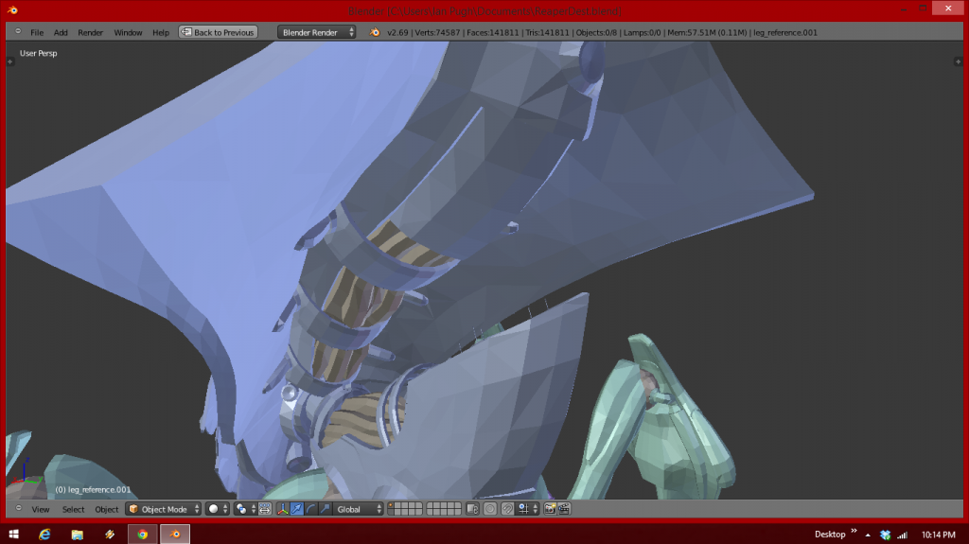Open the 3D view Object menu
969x544 pixels.
coord(106,509)
